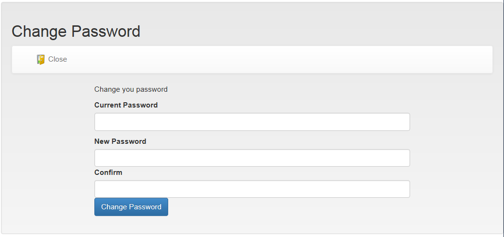The image size is (504, 237).
Task: Click the large Change Password page heading
Action: pyautogui.click(x=76, y=32)
